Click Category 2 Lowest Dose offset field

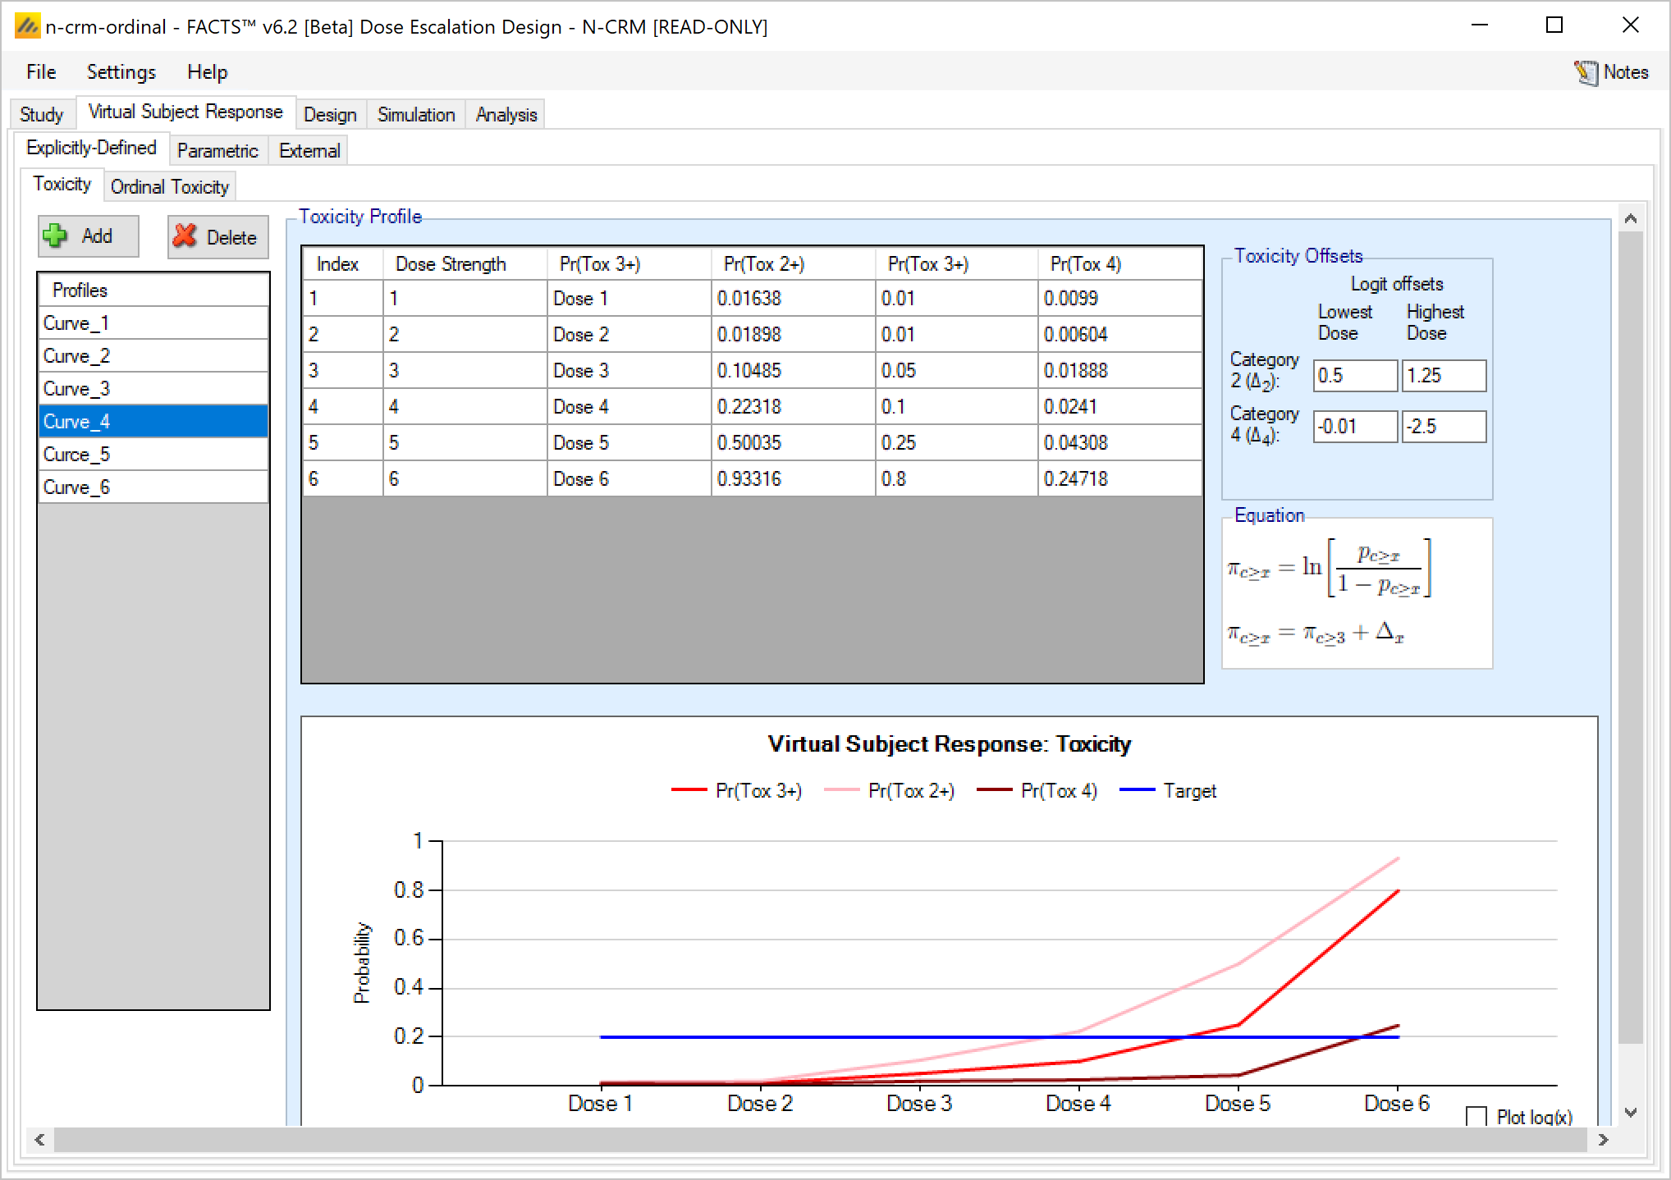(1354, 376)
